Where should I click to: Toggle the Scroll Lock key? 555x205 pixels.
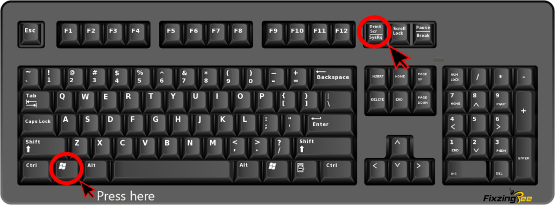tap(399, 33)
